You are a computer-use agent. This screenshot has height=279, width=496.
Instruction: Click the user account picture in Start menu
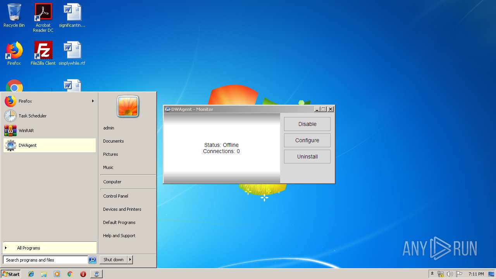pyautogui.click(x=128, y=106)
